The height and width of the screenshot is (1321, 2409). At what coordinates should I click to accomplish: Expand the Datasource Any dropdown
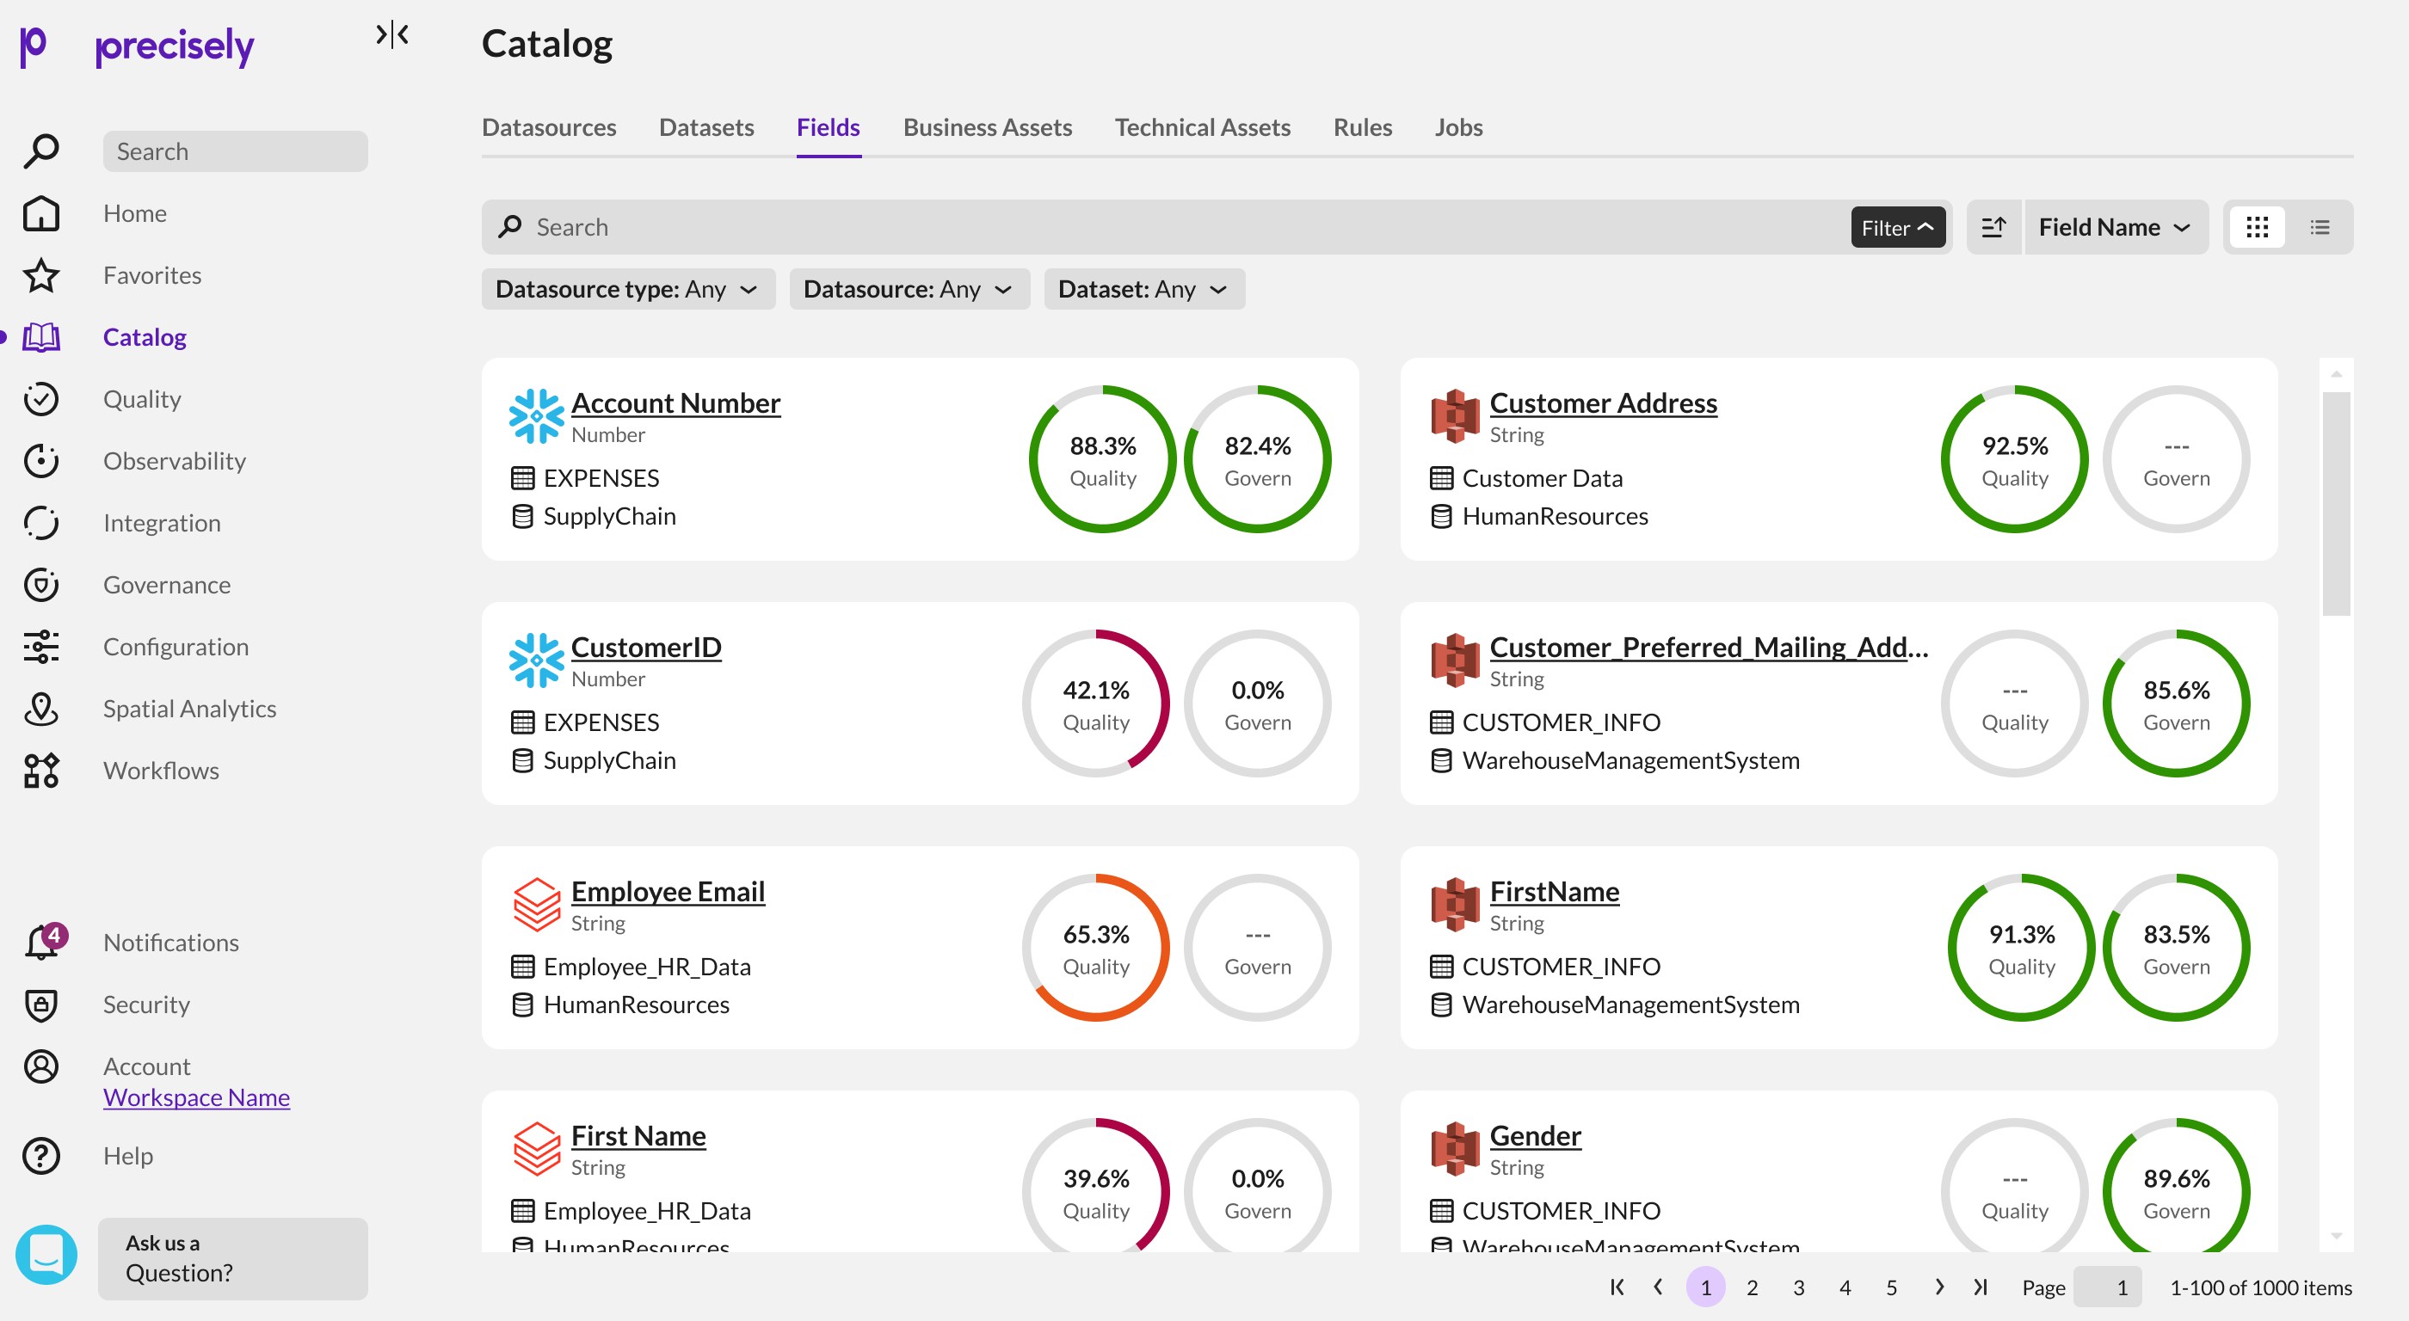[909, 289]
